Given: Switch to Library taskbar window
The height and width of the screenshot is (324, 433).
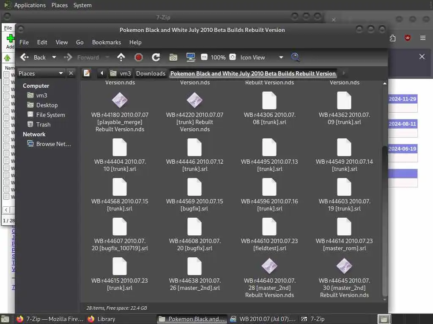Looking at the screenshot, I should tap(101, 319).
